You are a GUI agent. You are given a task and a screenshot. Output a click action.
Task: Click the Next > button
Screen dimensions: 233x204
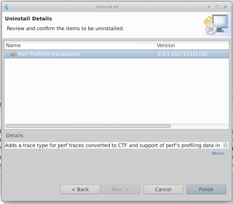click(x=120, y=189)
